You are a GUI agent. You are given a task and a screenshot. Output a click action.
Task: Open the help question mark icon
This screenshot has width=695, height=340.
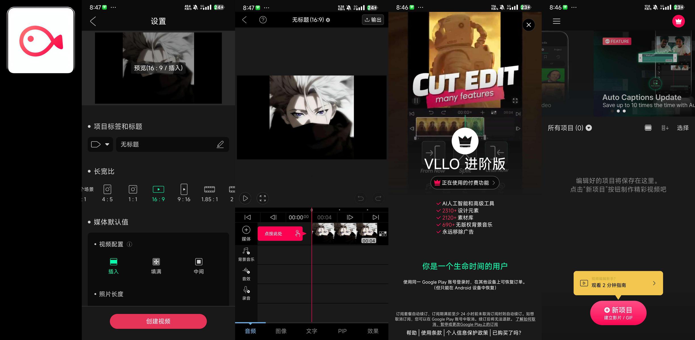263,20
